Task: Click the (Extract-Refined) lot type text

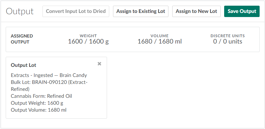Action: (x=20, y=89)
